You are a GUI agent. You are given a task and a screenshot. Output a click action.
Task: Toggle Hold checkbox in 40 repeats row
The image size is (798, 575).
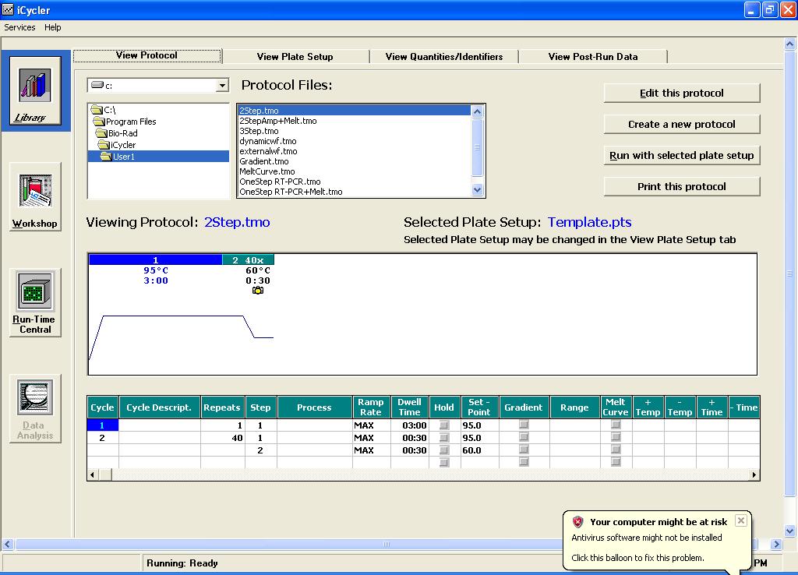tap(444, 438)
